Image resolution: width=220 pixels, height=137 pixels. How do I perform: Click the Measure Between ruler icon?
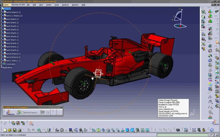[x=194, y=130]
